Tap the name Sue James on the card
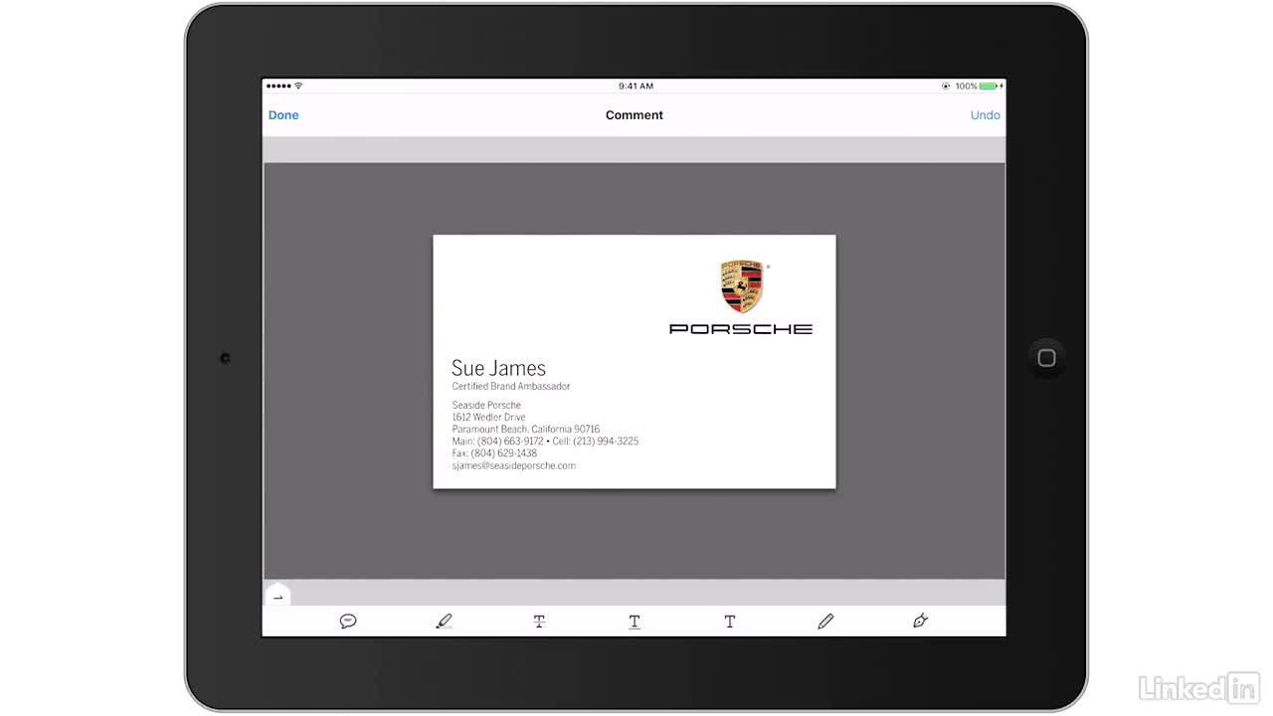 [498, 368]
